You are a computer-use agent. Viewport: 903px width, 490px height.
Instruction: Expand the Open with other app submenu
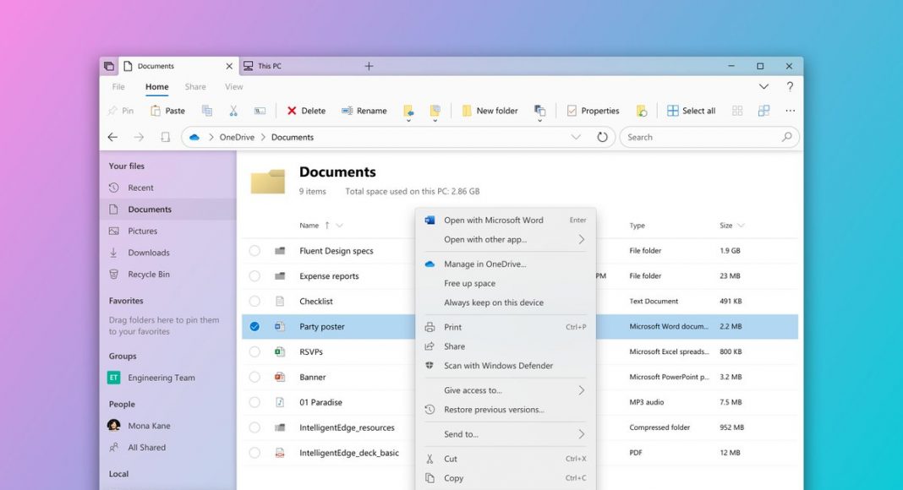[x=582, y=239]
